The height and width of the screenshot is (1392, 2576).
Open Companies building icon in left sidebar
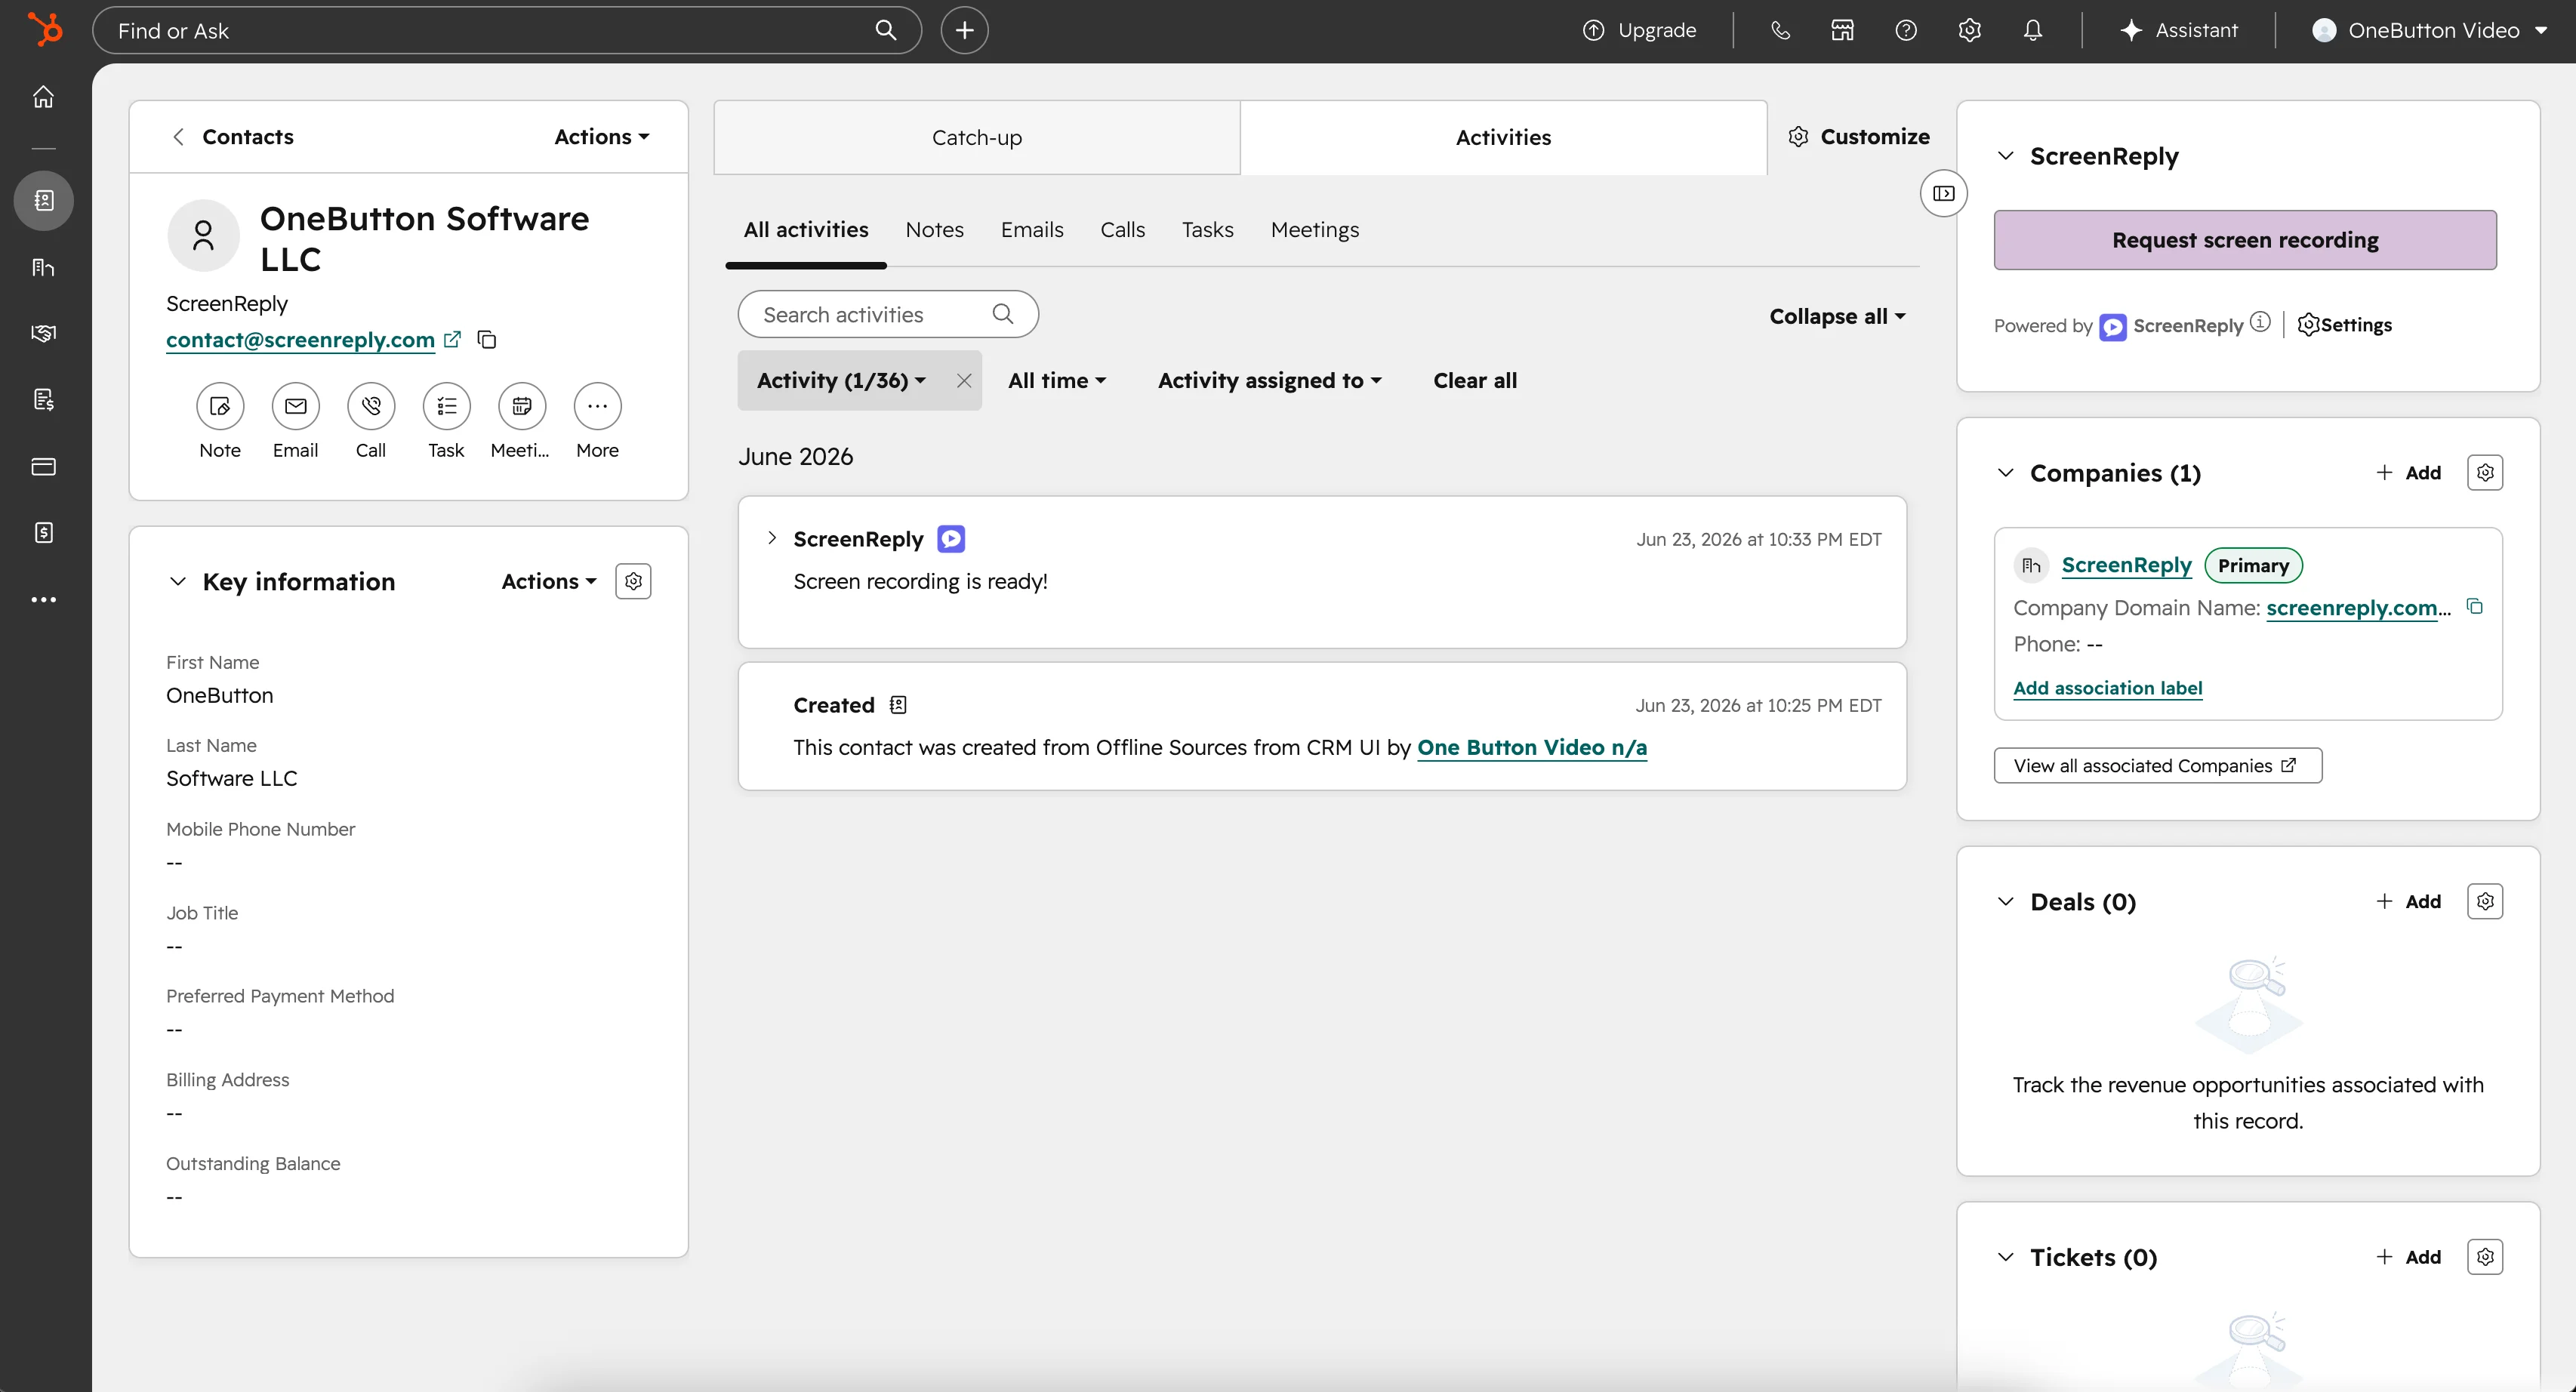point(43,267)
